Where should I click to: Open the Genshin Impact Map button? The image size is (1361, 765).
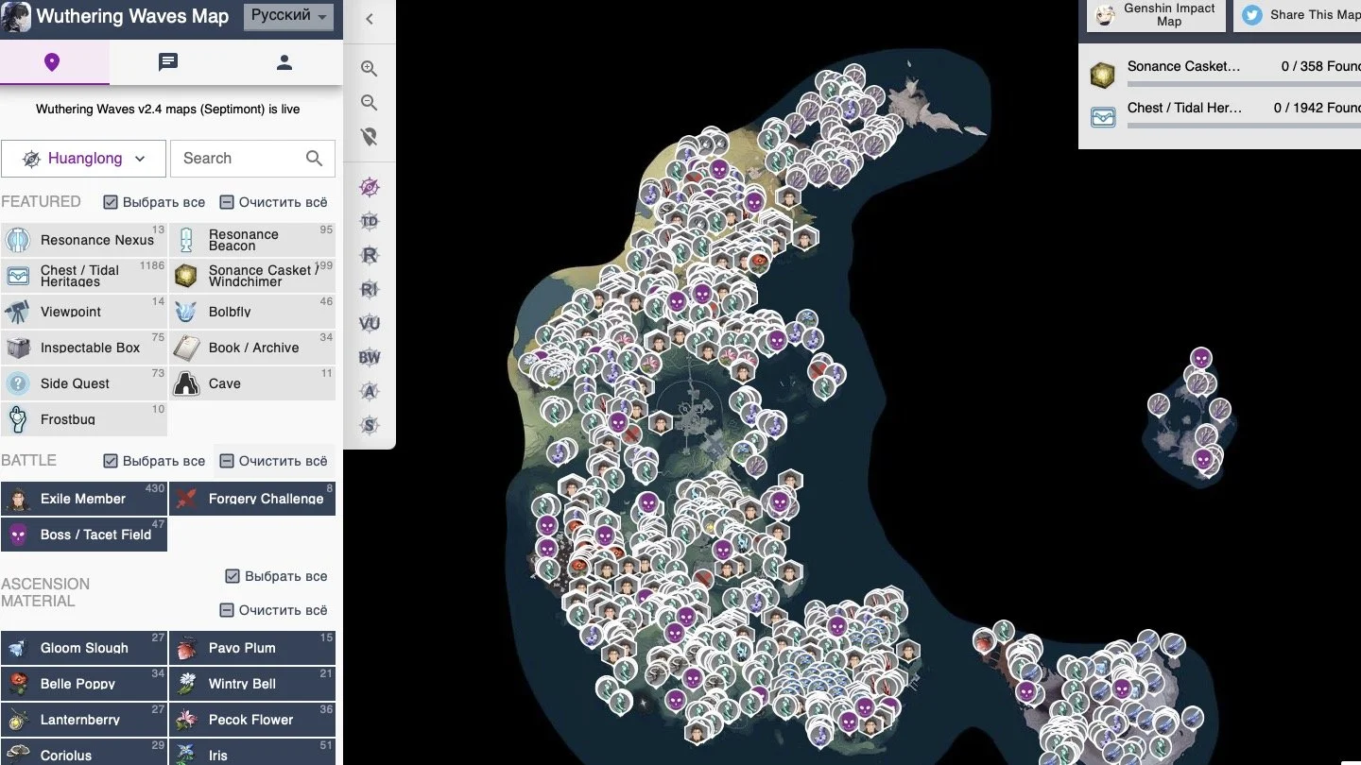pos(1156,15)
